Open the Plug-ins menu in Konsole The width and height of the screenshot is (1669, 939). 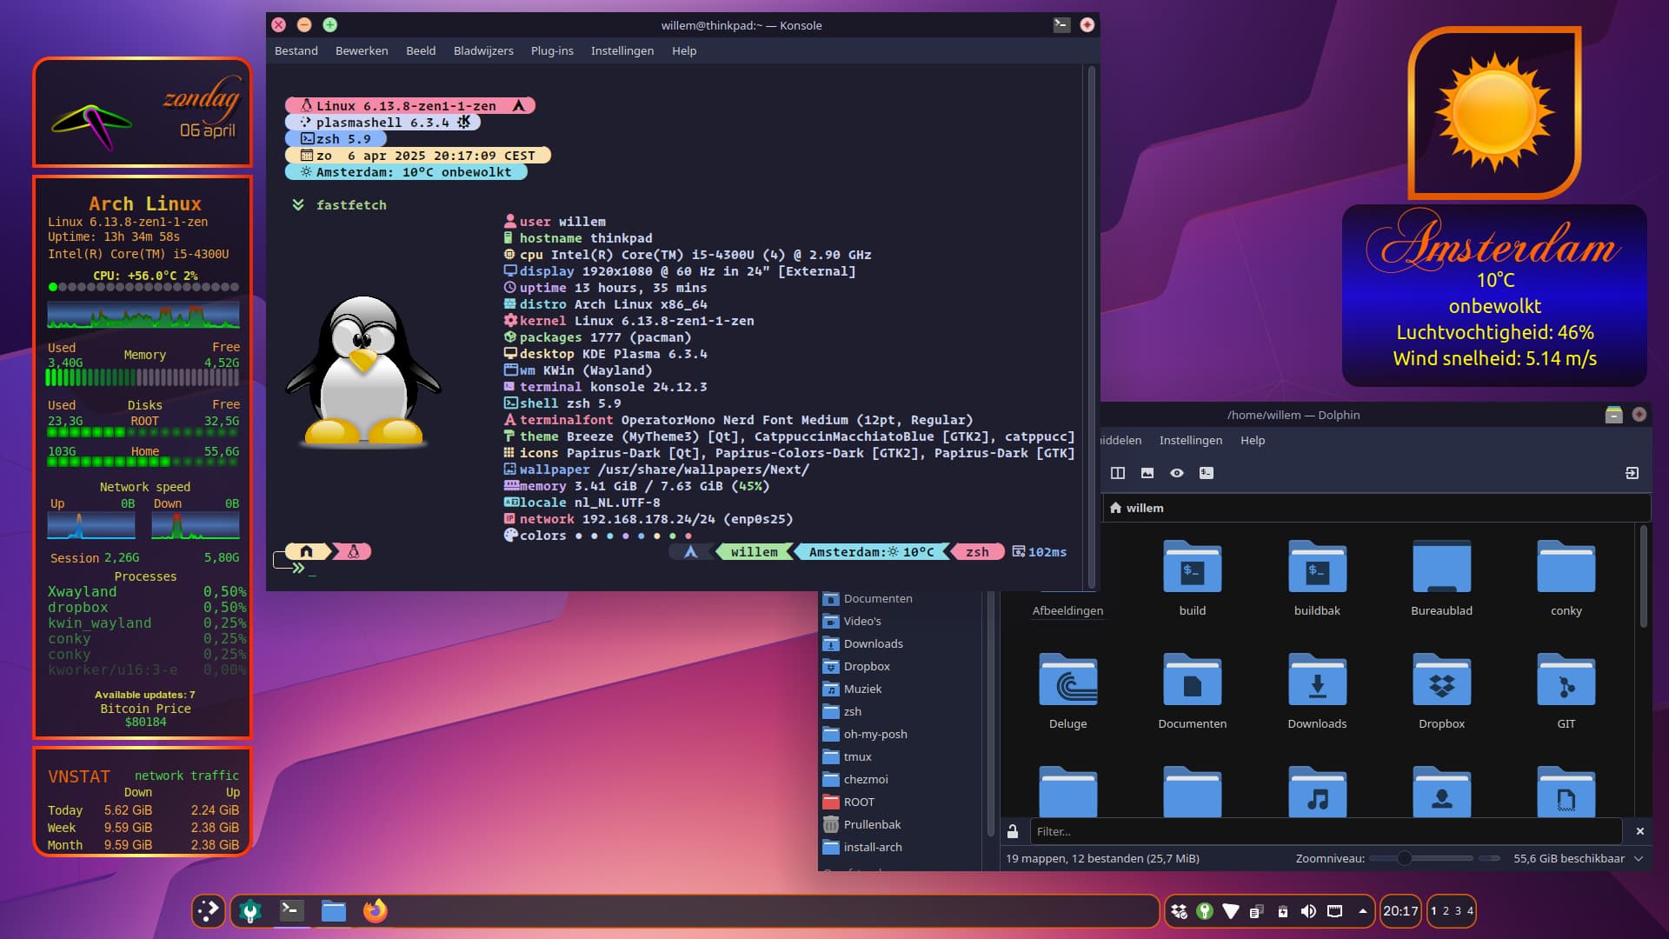point(552,50)
